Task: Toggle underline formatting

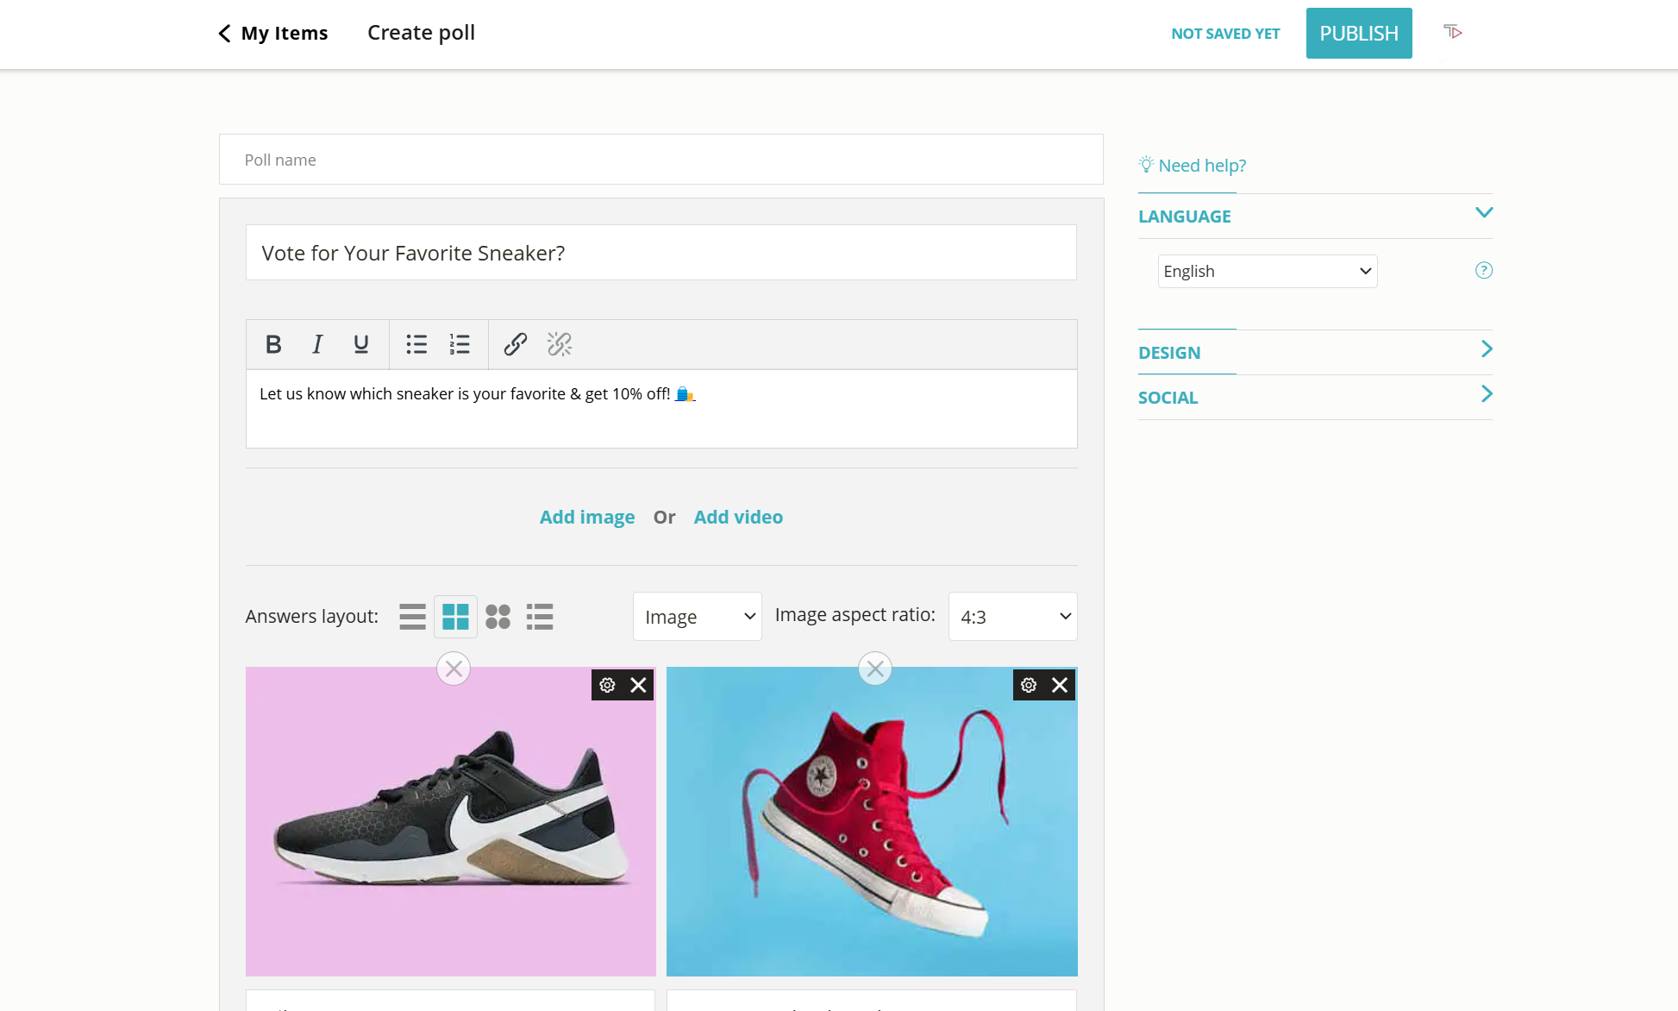Action: [x=360, y=344]
